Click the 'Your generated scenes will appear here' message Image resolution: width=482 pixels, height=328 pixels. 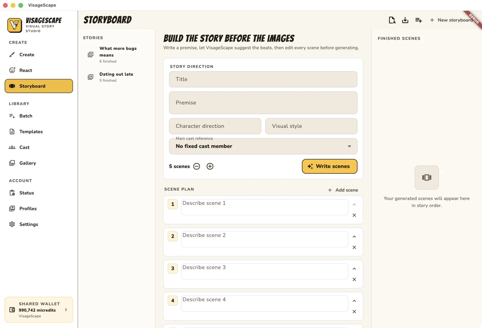click(x=427, y=202)
